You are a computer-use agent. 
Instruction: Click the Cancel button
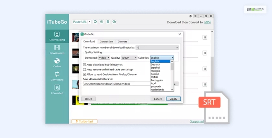point(158,99)
